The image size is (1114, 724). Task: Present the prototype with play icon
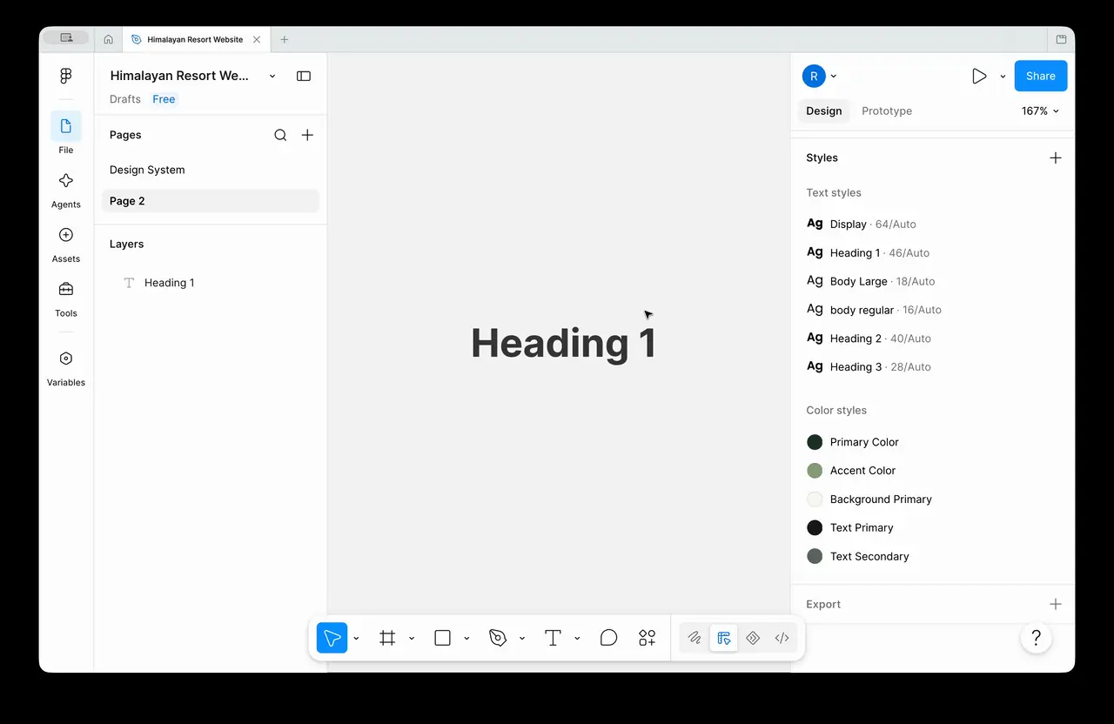click(x=979, y=76)
